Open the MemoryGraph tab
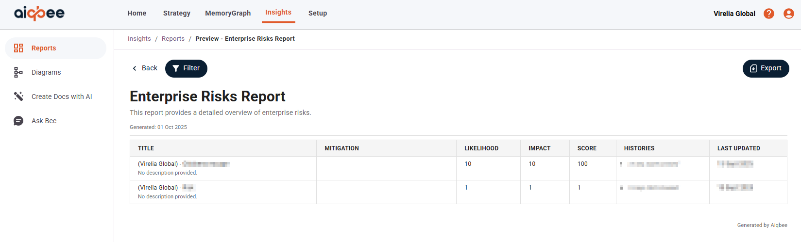The height and width of the screenshot is (242, 801). 228,13
